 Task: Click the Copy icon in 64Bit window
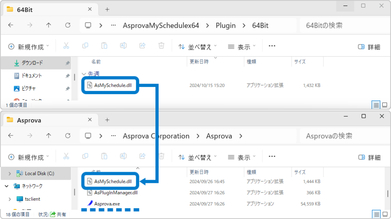tap(85, 46)
